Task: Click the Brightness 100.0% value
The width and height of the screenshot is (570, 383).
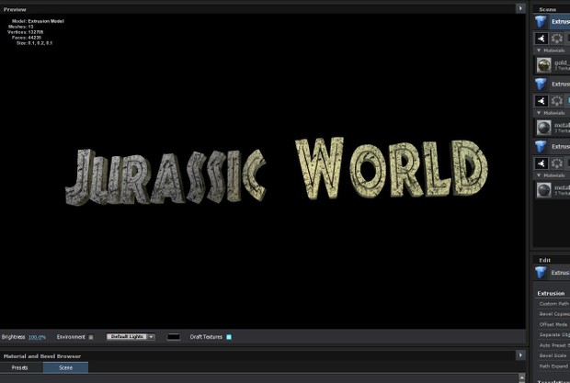Action: 37,337
